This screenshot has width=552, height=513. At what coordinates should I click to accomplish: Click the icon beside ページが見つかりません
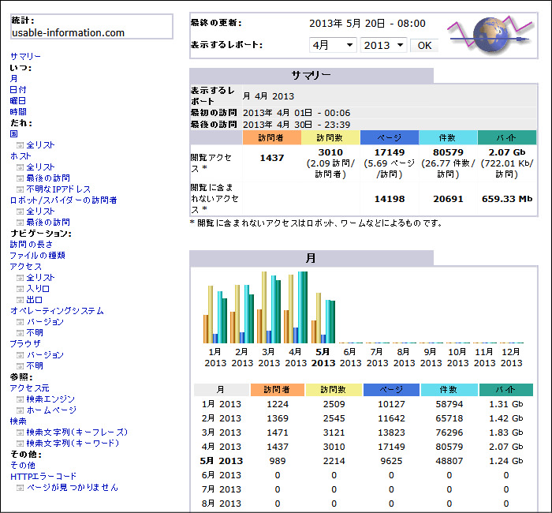click(20, 488)
